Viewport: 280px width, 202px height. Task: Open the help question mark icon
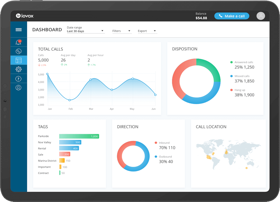coord(18,79)
